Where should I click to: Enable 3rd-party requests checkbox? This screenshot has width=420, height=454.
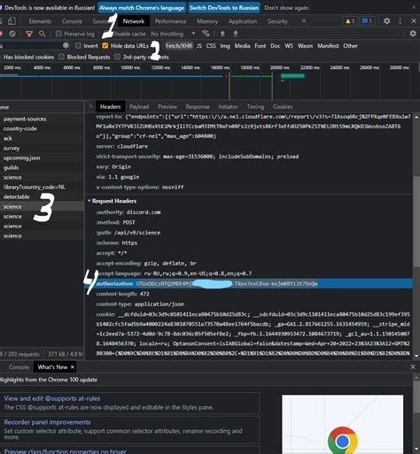coord(117,57)
